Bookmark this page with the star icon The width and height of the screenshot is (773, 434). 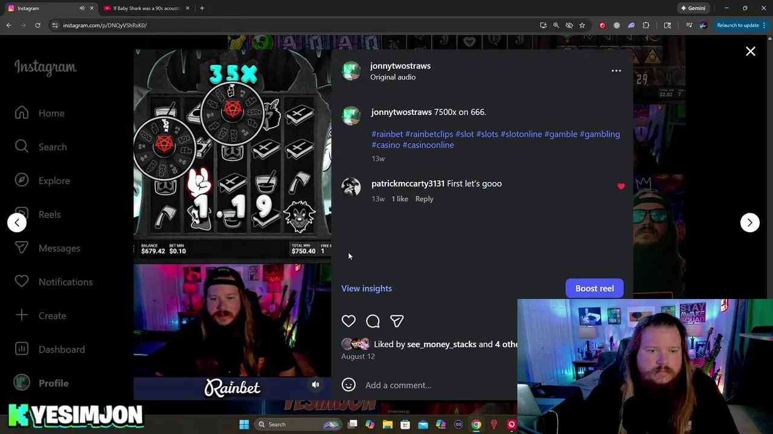pos(582,25)
